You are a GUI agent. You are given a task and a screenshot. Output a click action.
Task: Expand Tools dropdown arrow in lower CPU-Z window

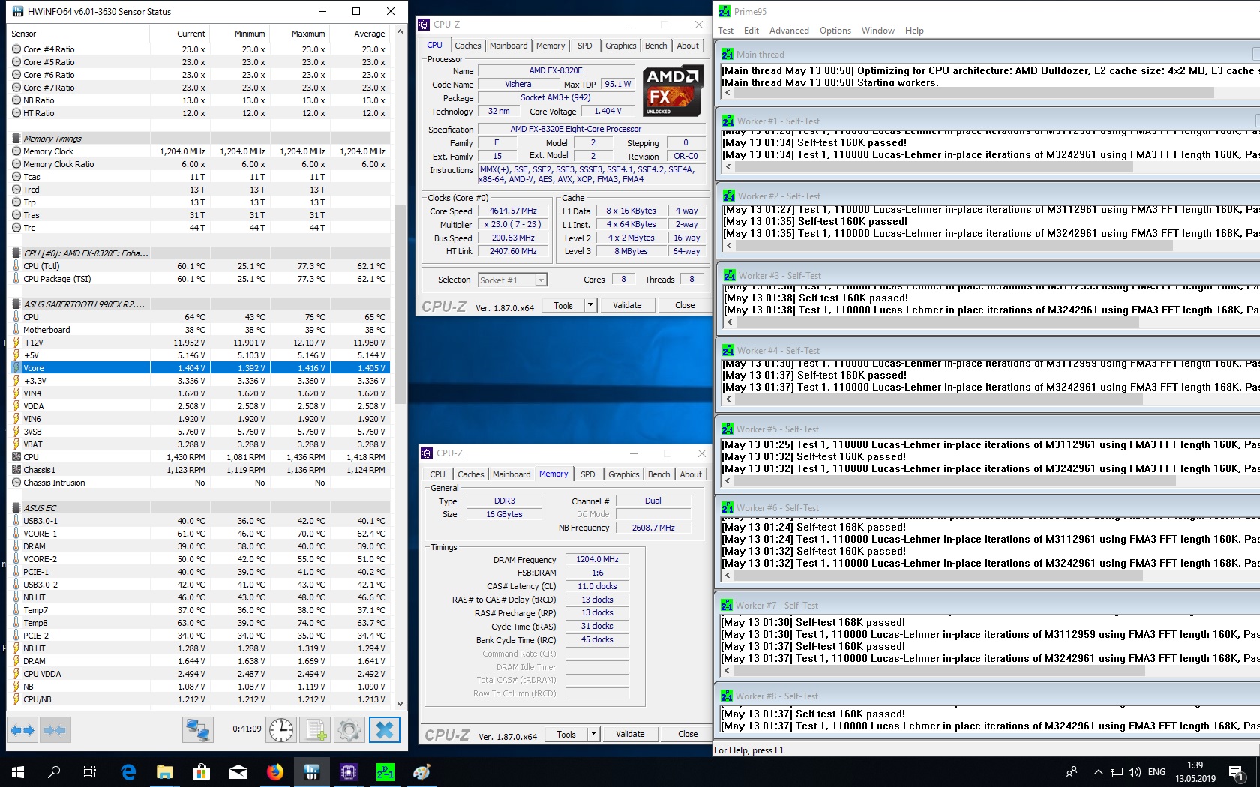click(x=593, y=734)
